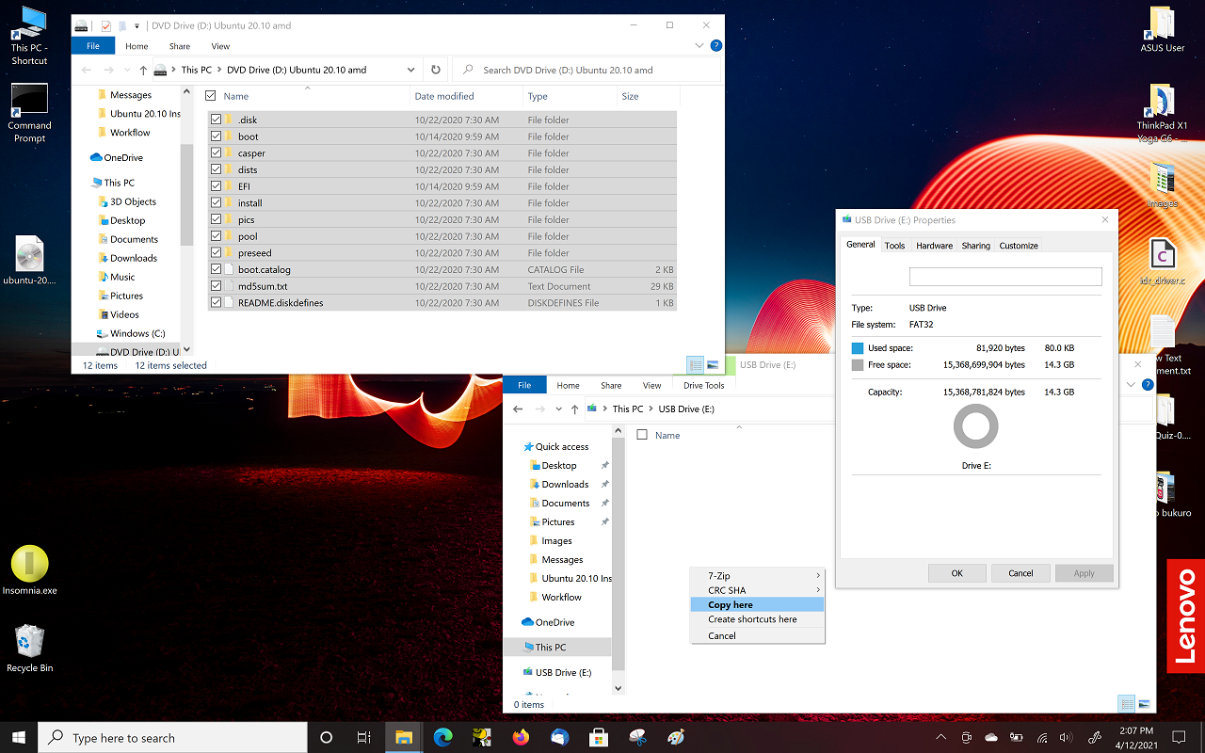This screenshot has height=753, width=1205.
Task: Launch Firefox from the taskbar
Action: [x=521, y=737]
